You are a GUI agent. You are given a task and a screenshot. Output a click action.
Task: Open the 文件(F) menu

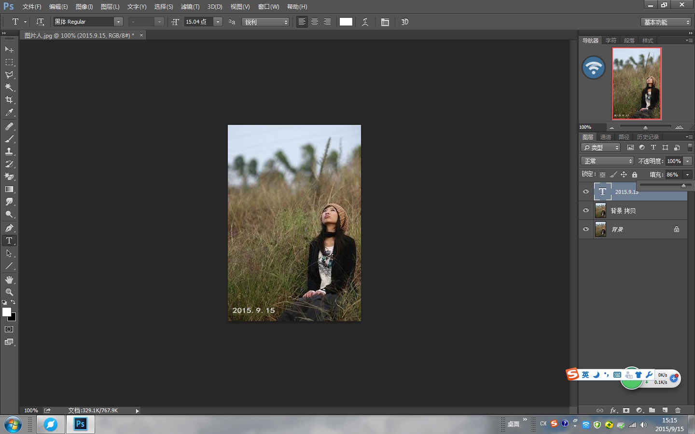coord(32,7)
